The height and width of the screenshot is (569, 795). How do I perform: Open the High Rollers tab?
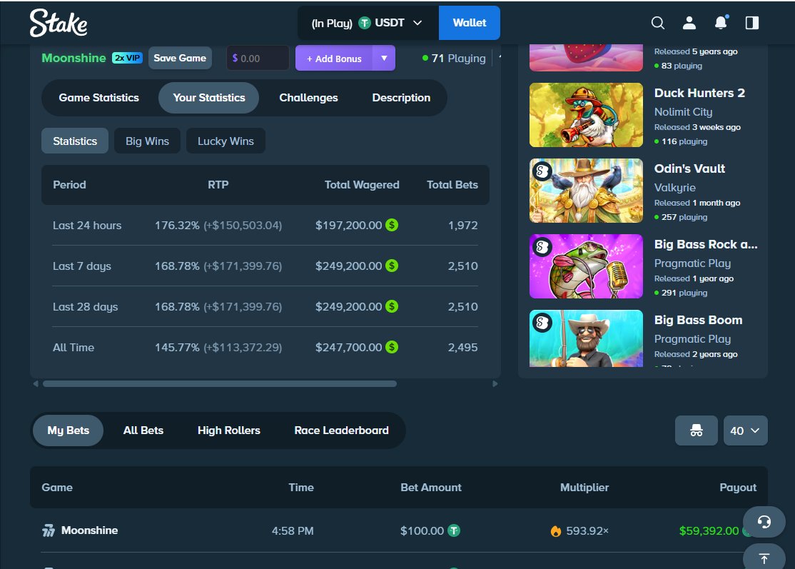tap(228, 430)
